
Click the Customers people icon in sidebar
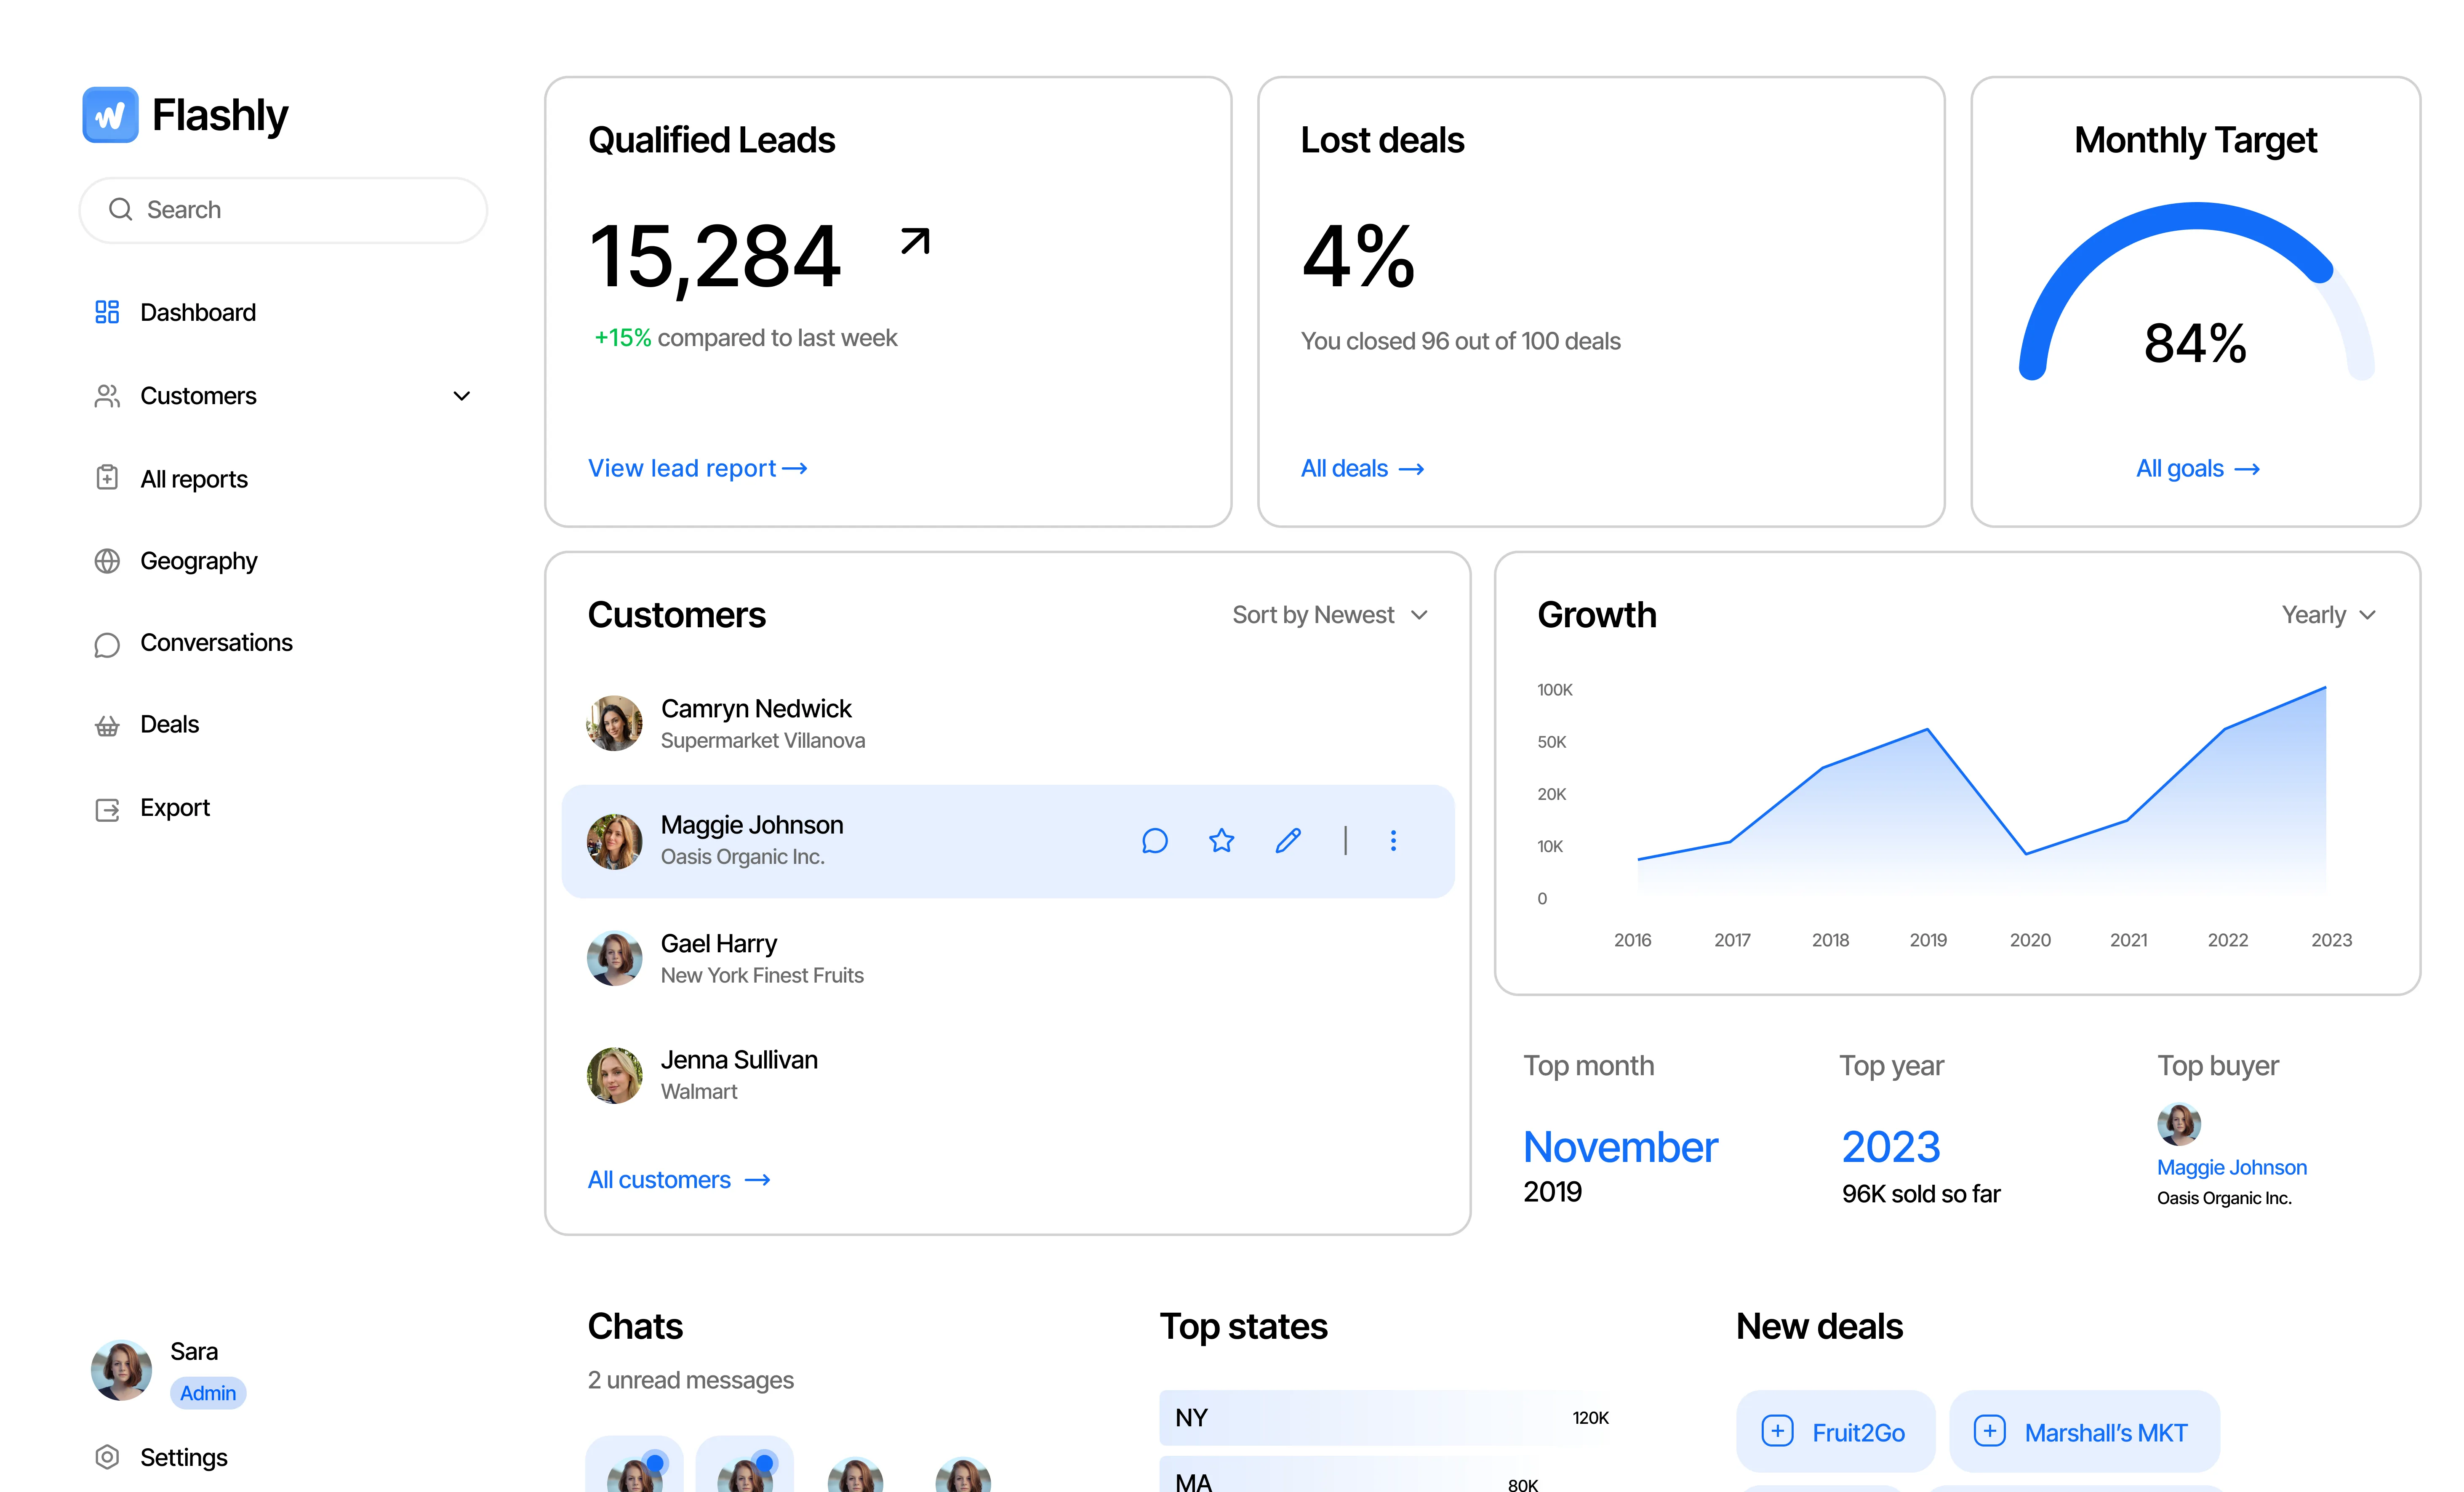[x=107, y=396]
